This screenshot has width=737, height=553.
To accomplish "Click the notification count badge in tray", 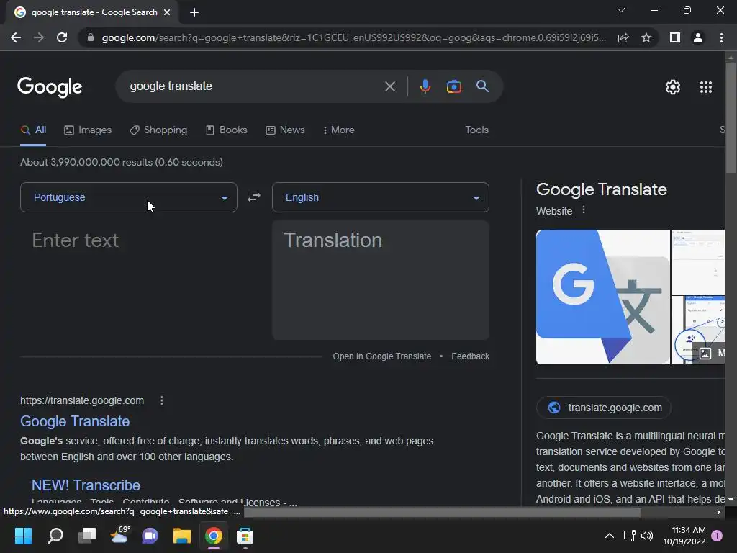I will point(717,536).
